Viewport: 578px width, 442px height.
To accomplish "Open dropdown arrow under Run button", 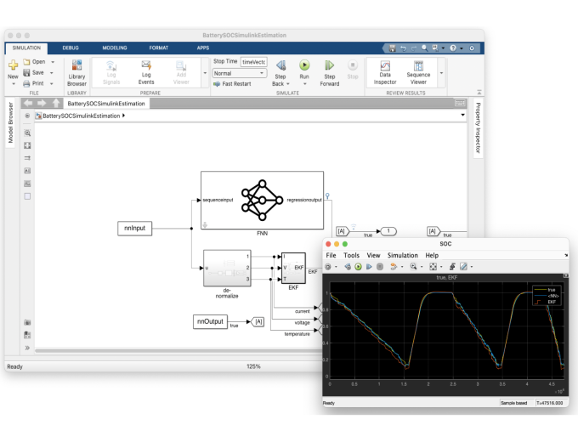I will (x=304, y=84).
